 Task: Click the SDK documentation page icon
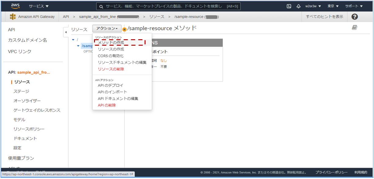(354, 27)
